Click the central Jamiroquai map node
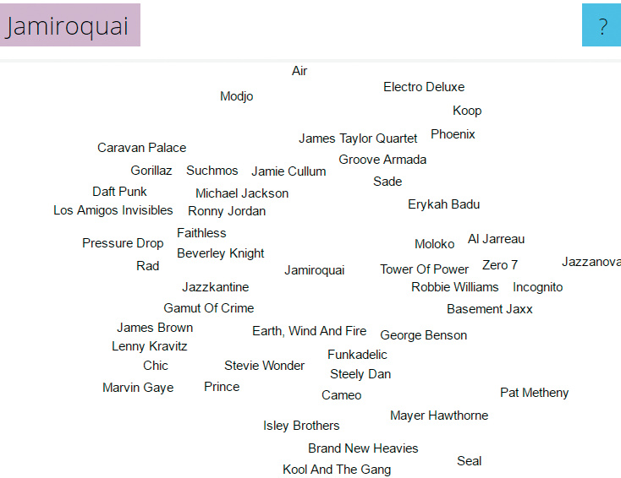Image resolution: width=621 pixels, height=478 pixels. click(x=315, y=270)
